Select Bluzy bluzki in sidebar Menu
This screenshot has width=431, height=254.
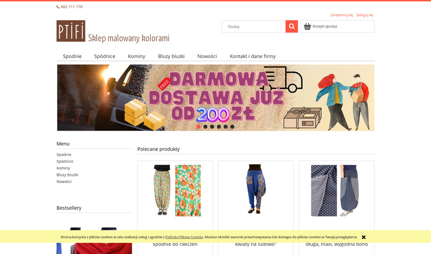coord(67,175)
